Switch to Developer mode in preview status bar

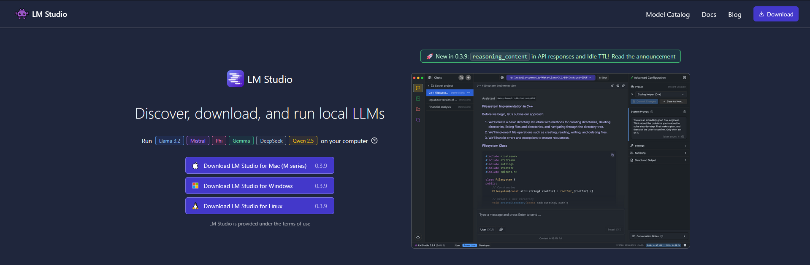(484, 245)
